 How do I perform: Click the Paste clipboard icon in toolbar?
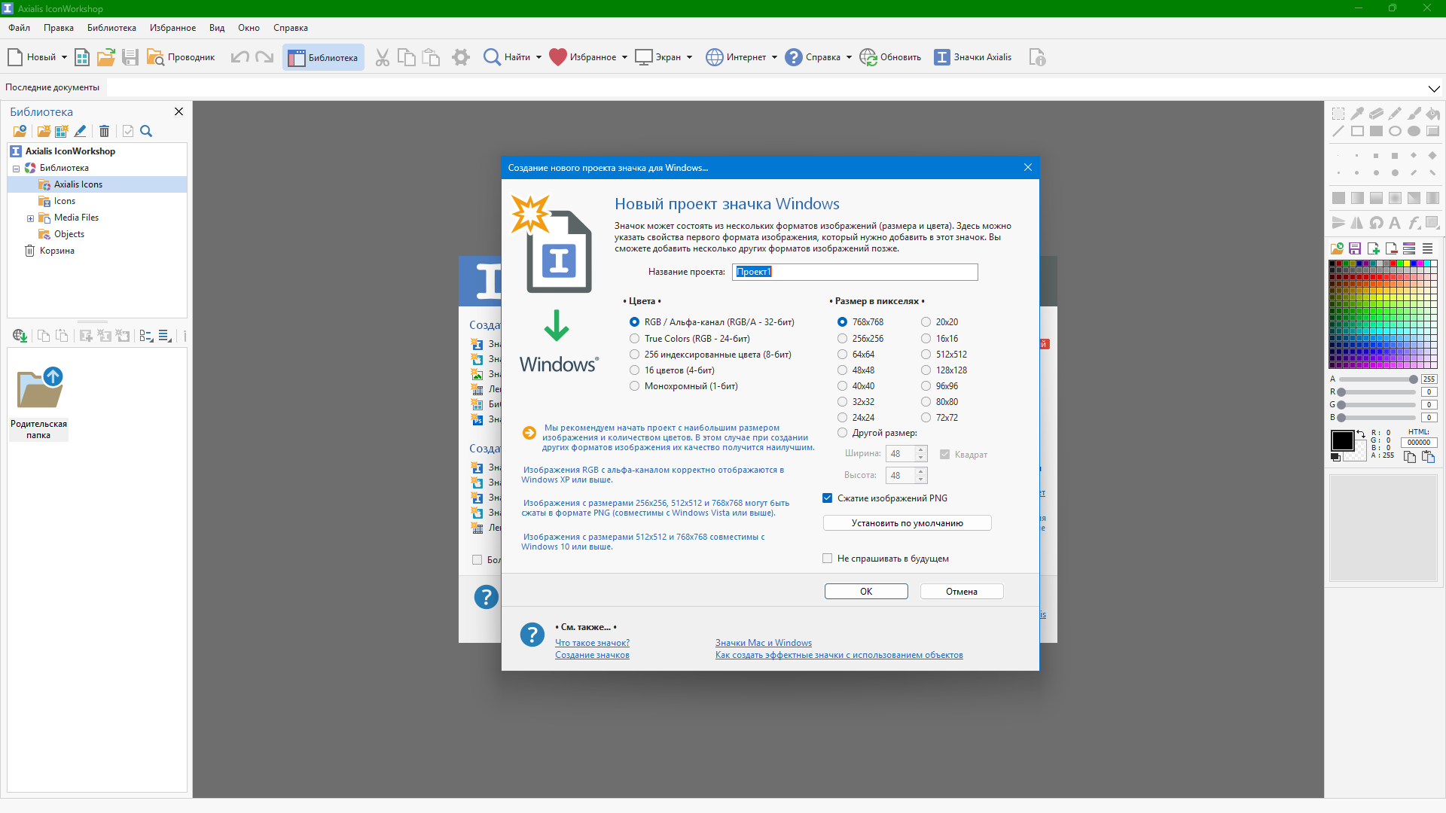(431, 57)
